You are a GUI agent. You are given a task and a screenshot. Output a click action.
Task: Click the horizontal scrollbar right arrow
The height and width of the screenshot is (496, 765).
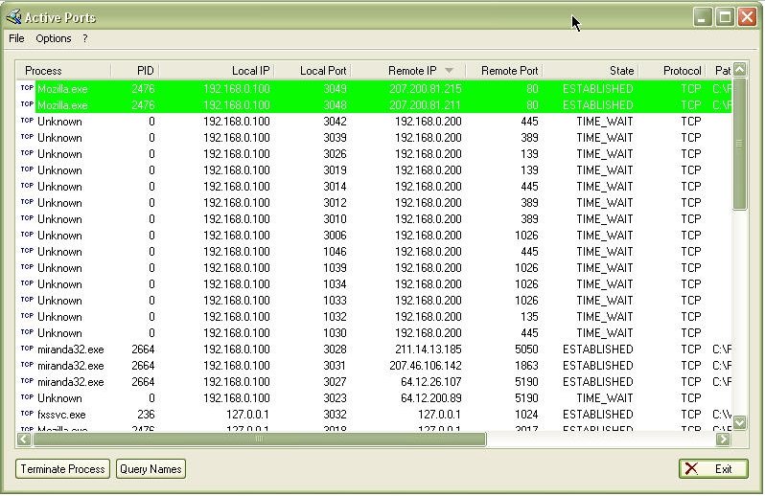[723, 439]
